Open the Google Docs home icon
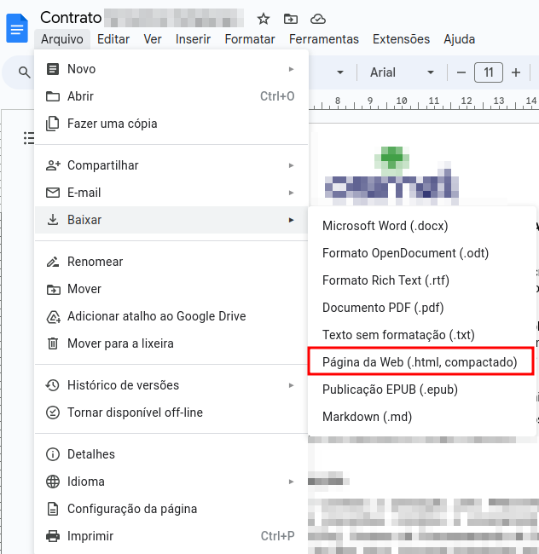539x554 pixels. (17, 28)
